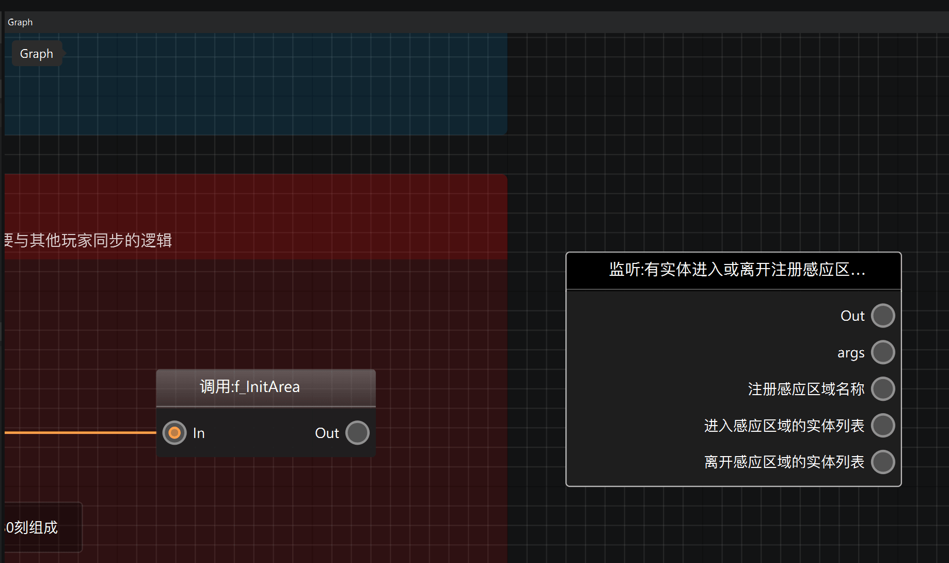Click the In port of f_InitArea node
The image size is (949, 563).
[175, 433]
